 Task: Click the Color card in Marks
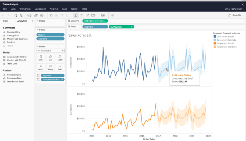41,58
